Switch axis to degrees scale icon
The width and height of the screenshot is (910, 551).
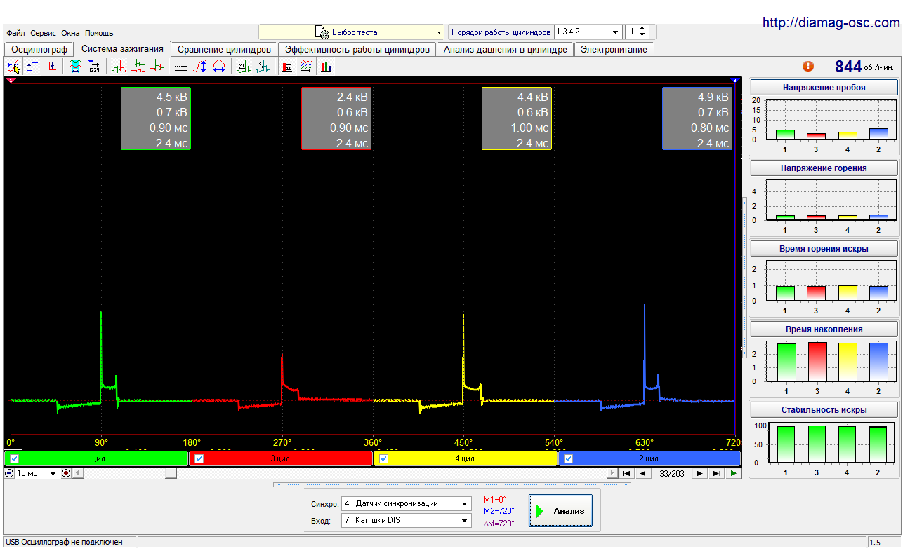tap(263, 67)
